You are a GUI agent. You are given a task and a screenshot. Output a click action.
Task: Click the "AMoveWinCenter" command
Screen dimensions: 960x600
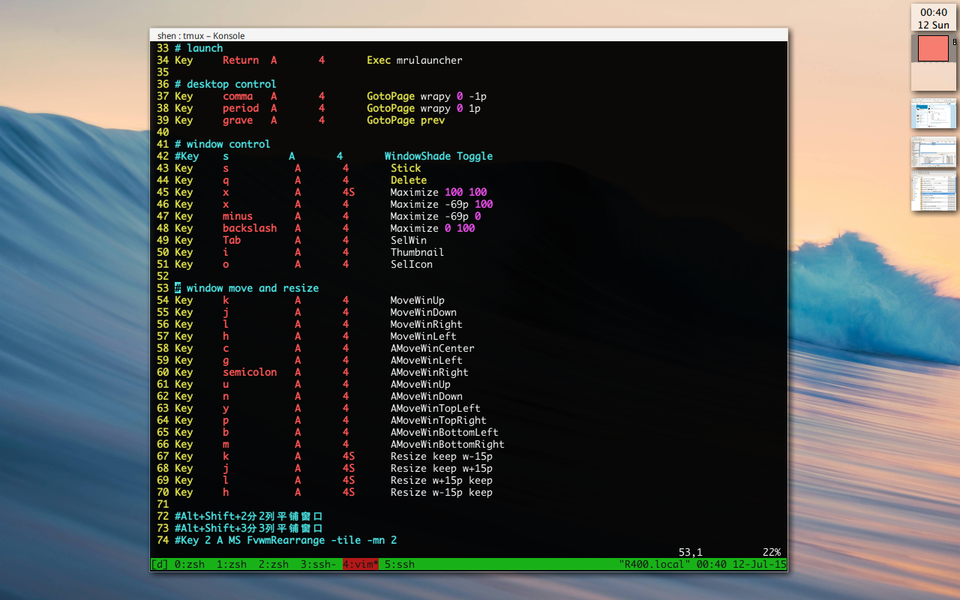click(433, 348)
